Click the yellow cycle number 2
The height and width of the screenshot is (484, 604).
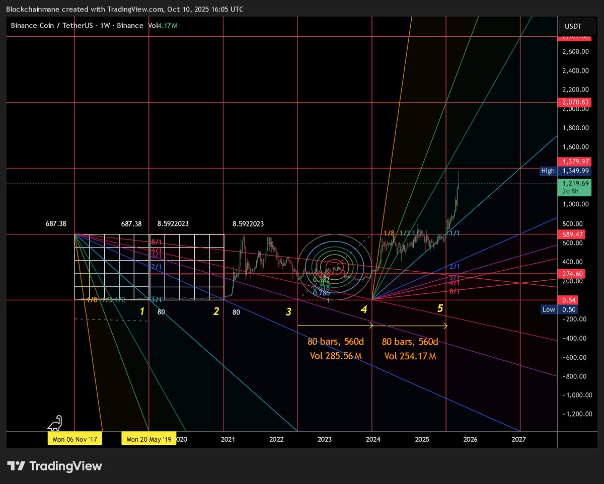click(216, 311)
